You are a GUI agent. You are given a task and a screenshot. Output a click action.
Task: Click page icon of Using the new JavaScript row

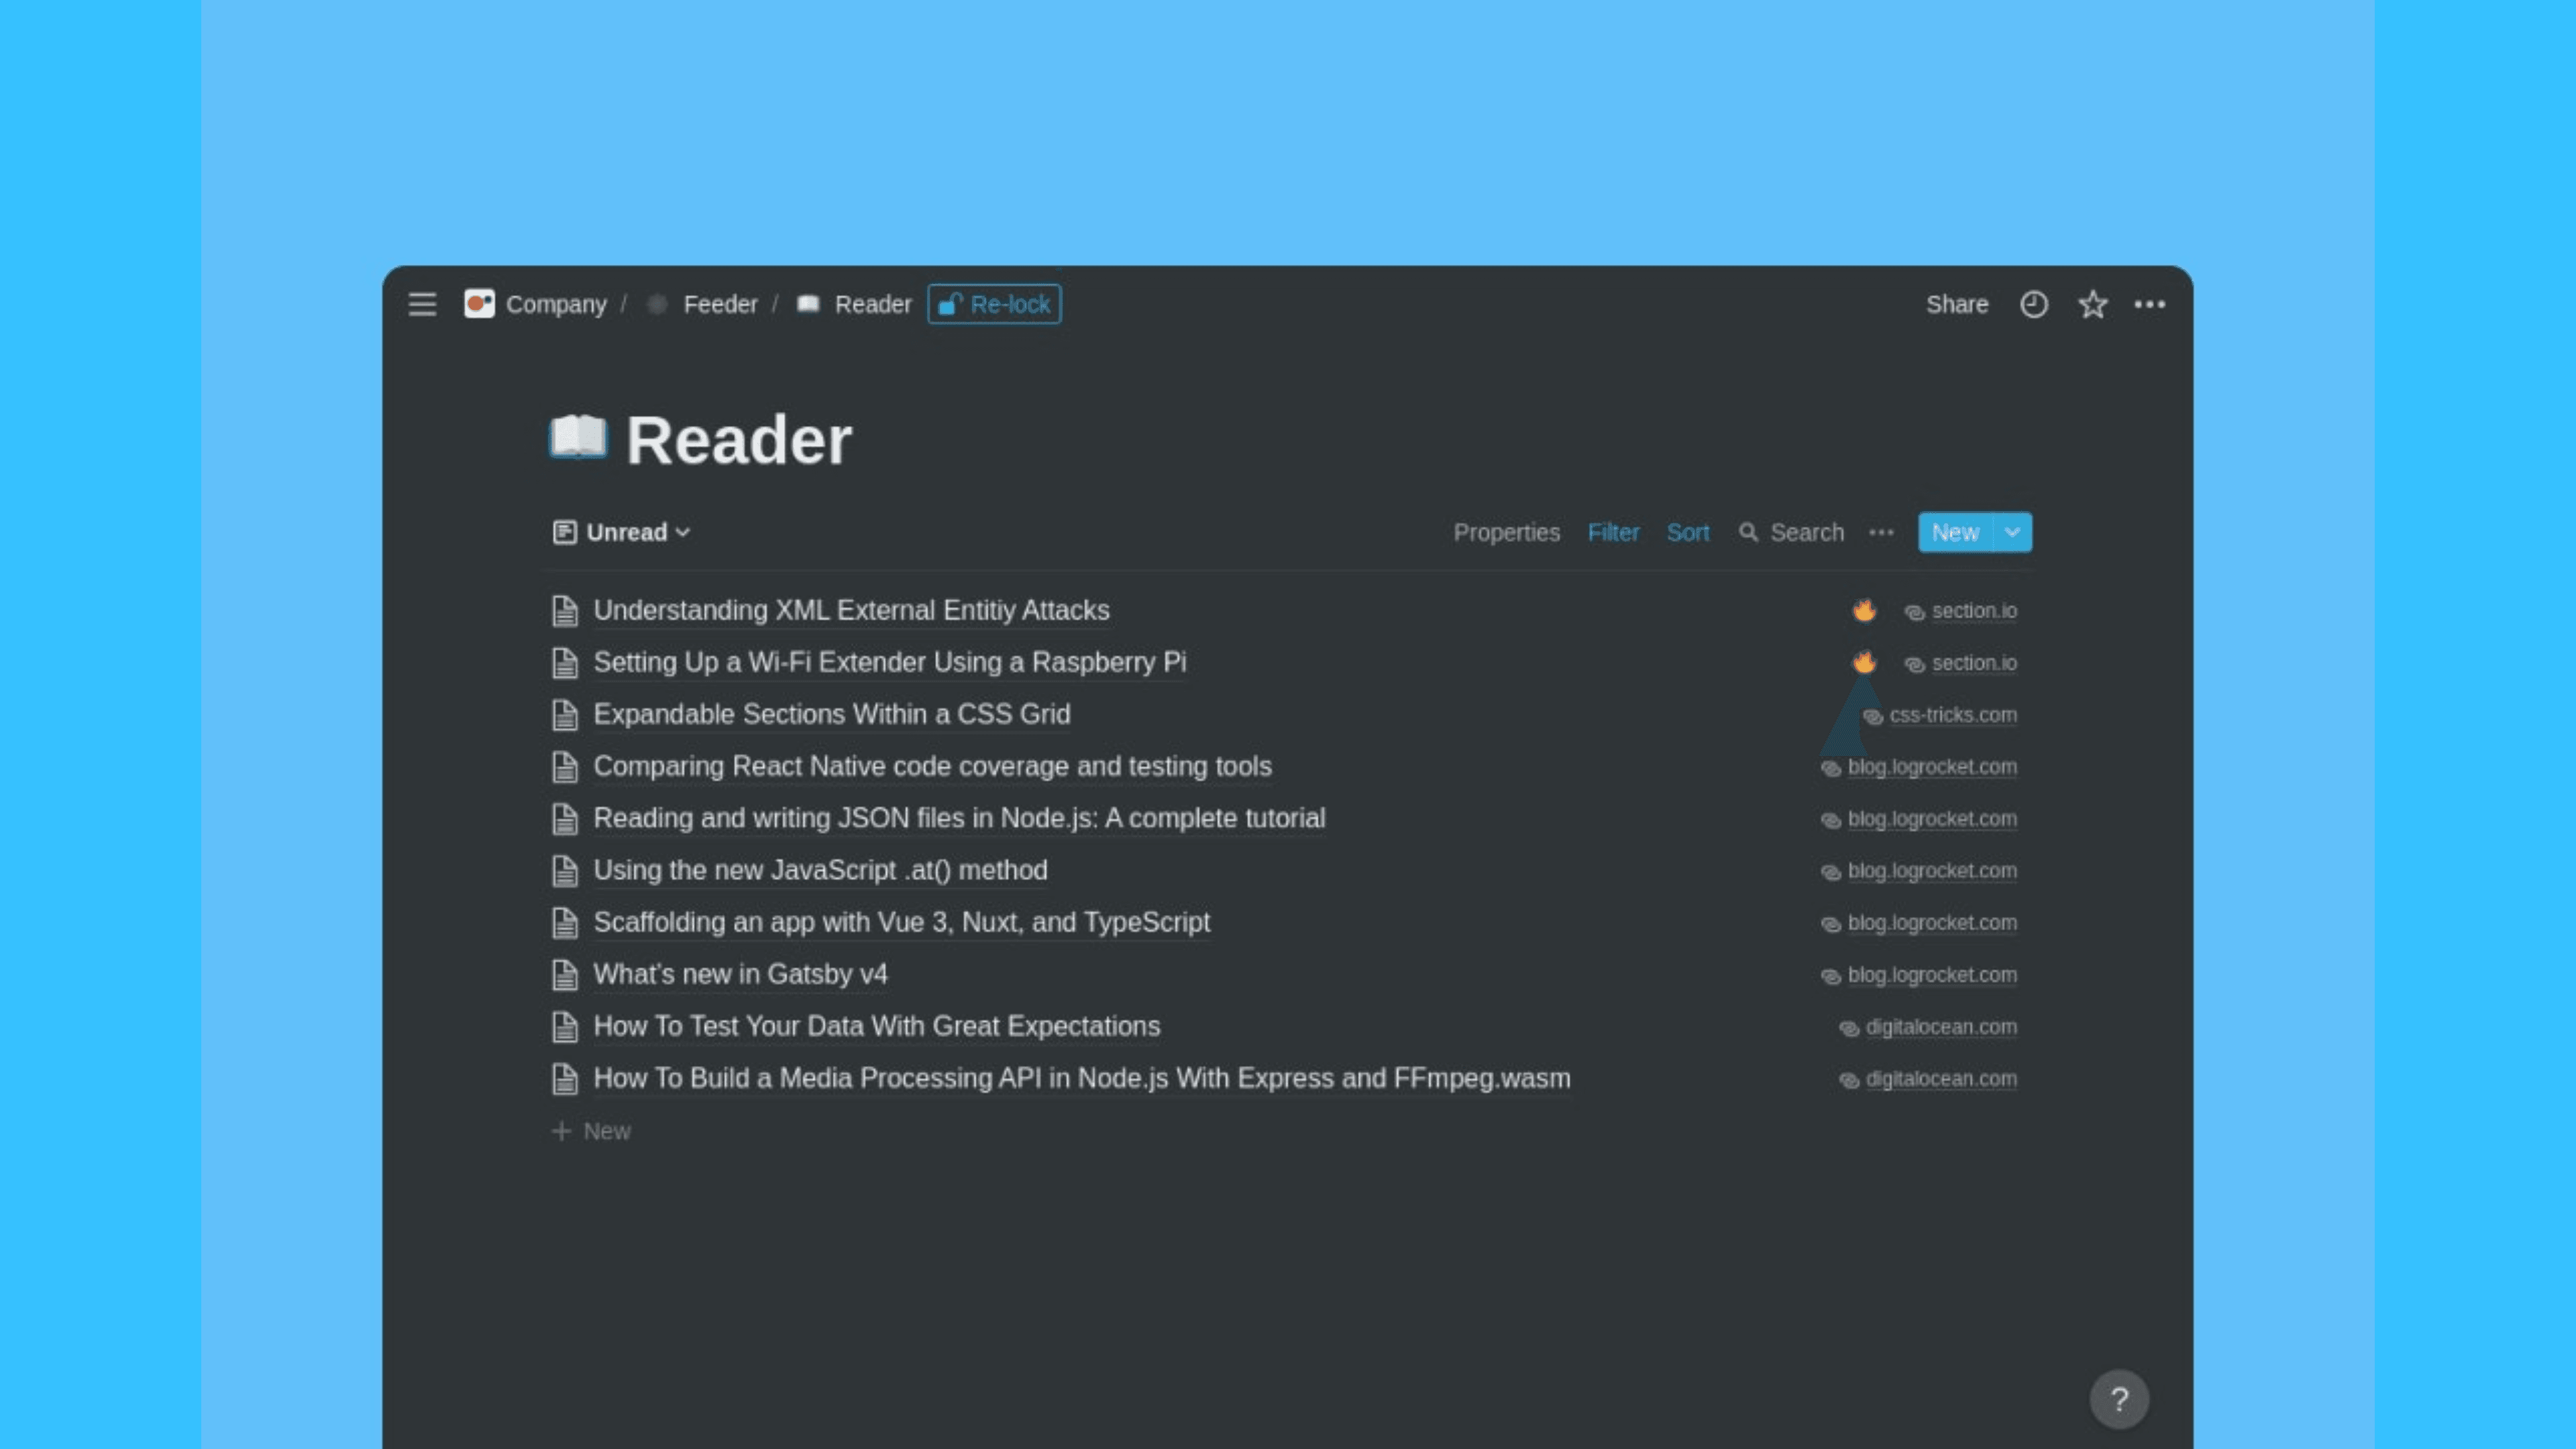click(565, 870)
